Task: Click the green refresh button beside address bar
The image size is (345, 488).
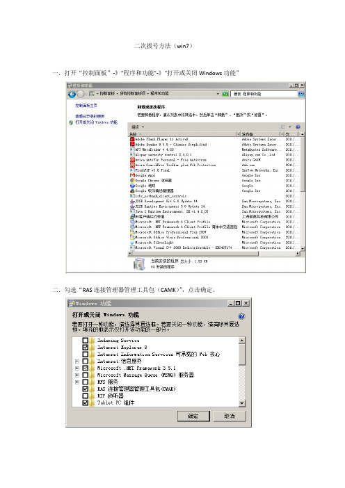Action: (x=225, y=94)
